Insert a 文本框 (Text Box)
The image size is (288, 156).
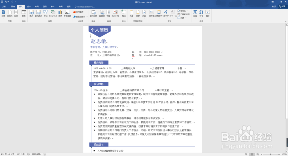point(152,14)
